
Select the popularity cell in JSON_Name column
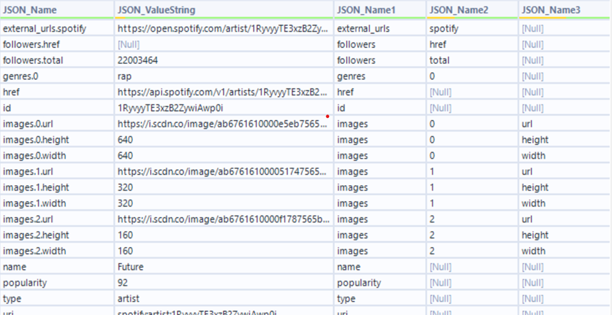click(57, 283)
